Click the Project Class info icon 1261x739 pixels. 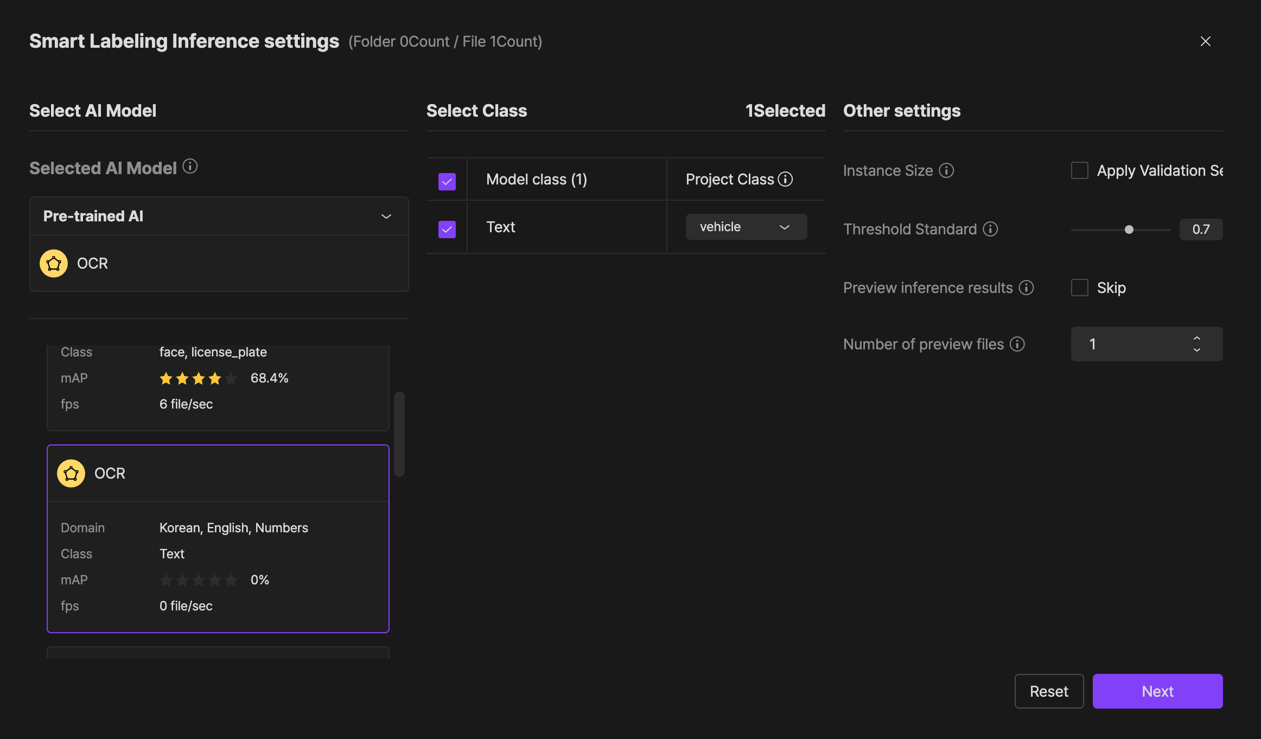tap(785, 179)
